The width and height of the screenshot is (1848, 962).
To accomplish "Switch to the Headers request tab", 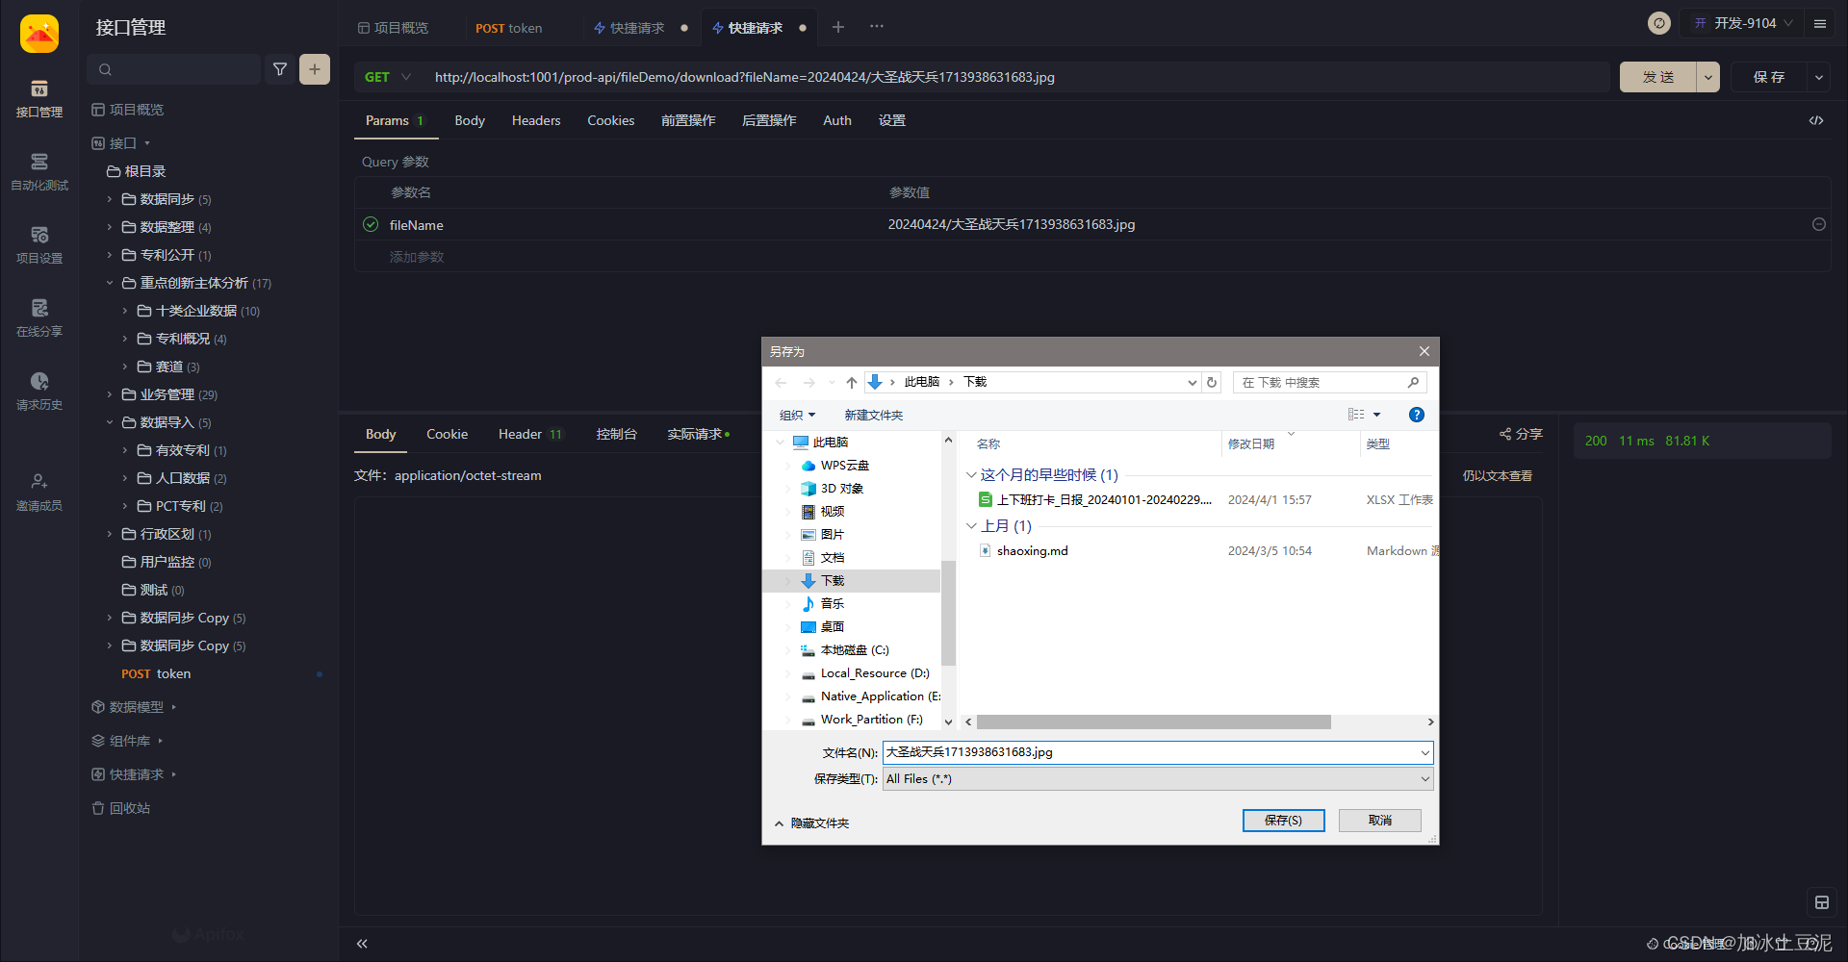I will [x=536, y=120].
